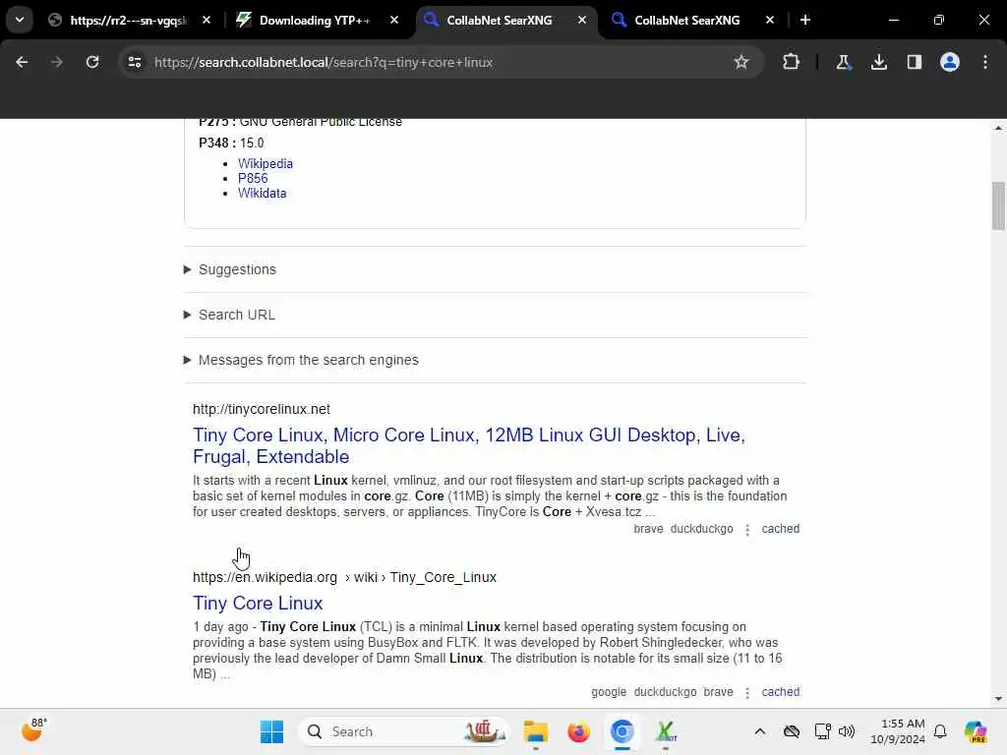Click 'google' engine label of Wikipedia result
This screenshot has height=755, width=1007.
coord(609,692)
